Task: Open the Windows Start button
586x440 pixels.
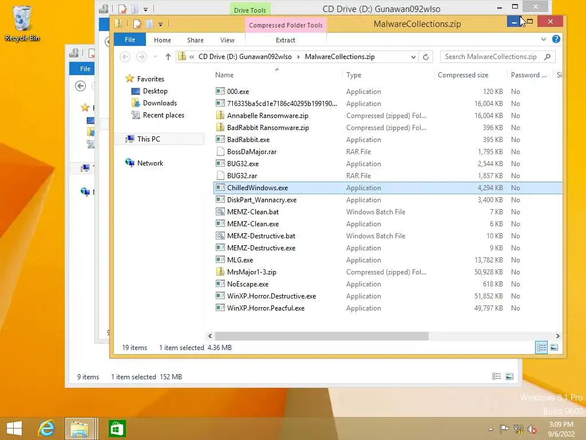Action: (x=14, y=429)
